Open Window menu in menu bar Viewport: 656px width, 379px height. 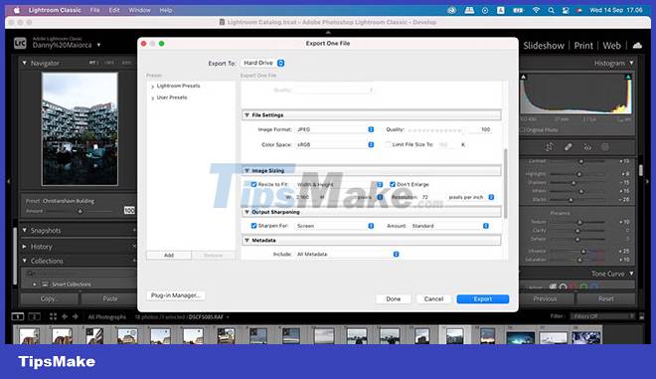[139, 10]
